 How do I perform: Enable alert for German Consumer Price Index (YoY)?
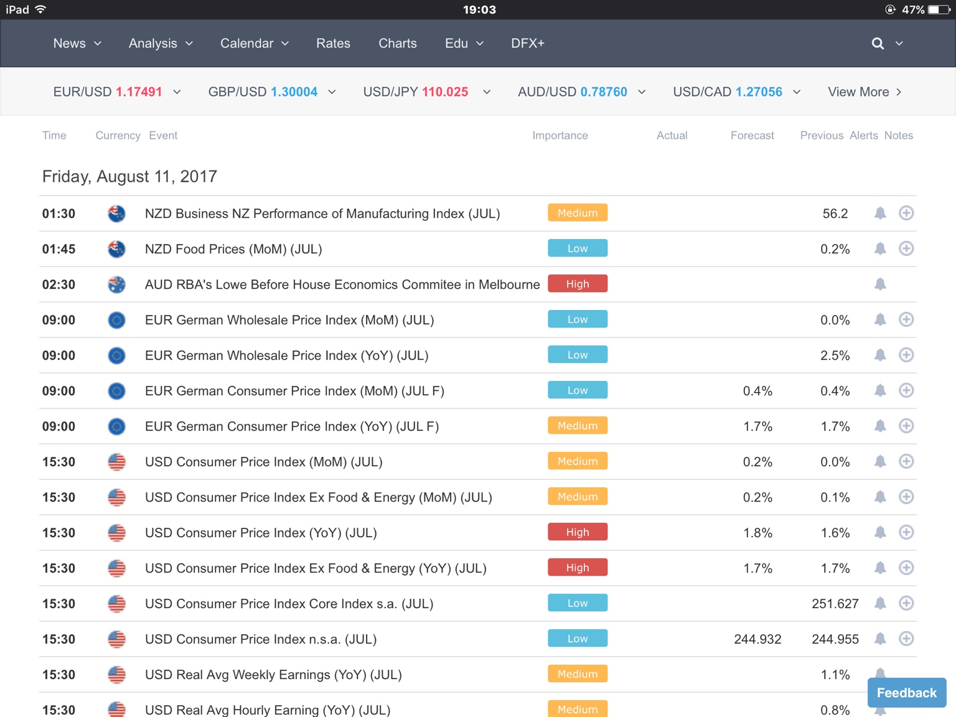pyautogui.click(x=880, y=426)
